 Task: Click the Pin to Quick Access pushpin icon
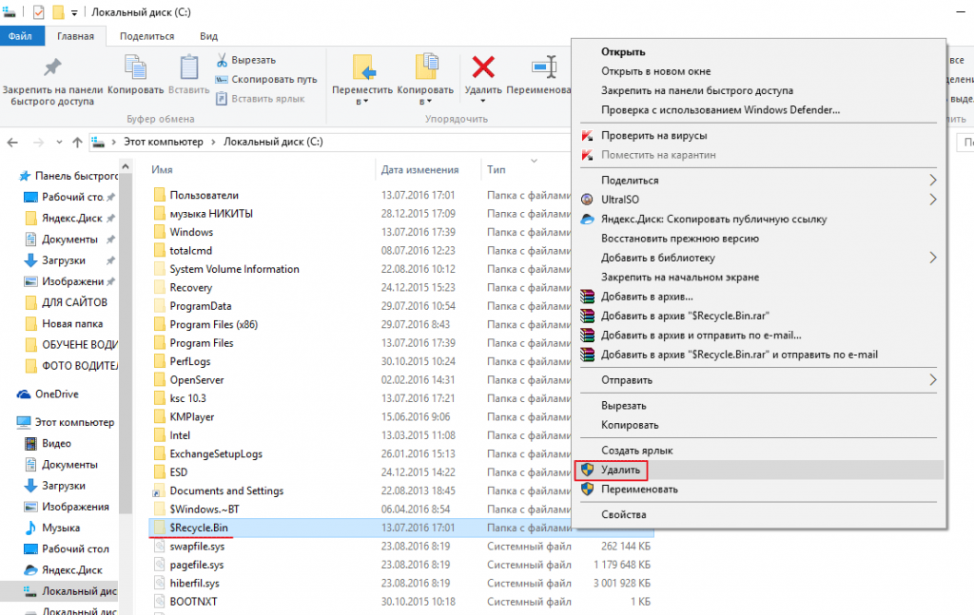pos(52,67)
